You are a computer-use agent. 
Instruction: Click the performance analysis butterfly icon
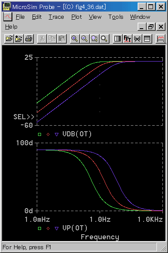(x=137, y=39)
